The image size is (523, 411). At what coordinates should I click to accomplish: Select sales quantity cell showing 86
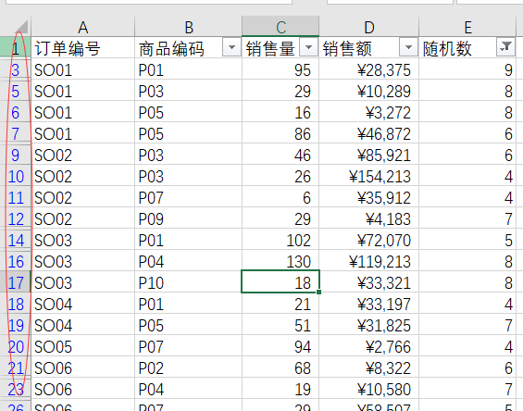tap(280, 133)
